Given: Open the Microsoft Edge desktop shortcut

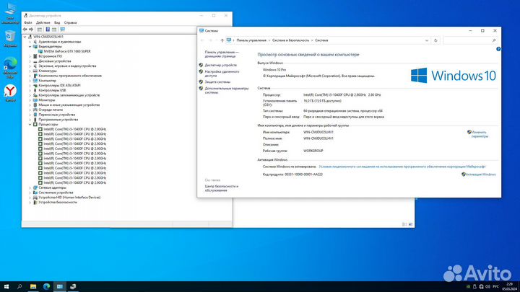Looking at the screenshot, I should point(10,68).
